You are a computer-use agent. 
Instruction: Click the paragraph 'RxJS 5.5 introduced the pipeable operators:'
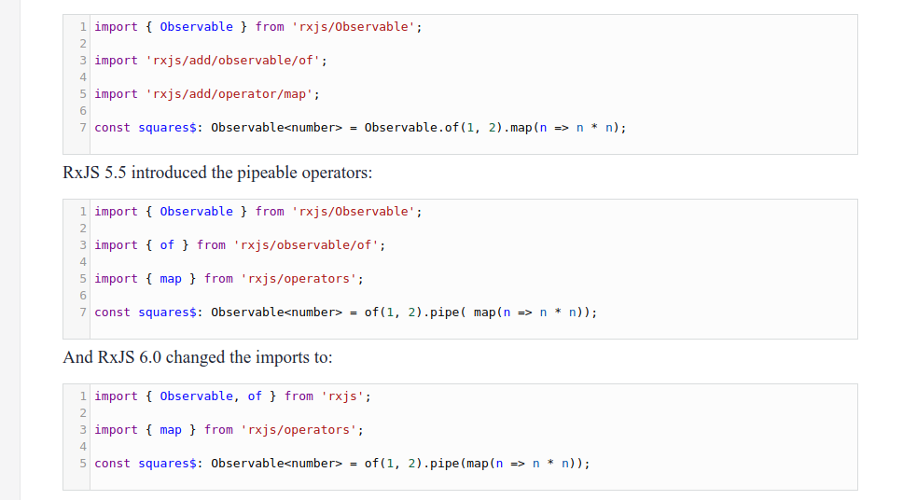coord(217,173)
